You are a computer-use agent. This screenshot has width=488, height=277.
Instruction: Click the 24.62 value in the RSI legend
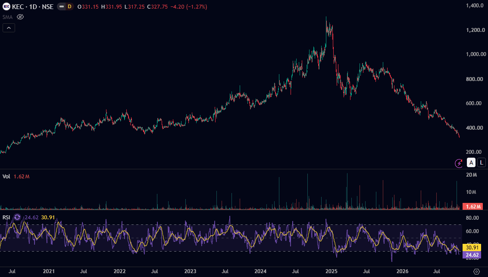(x=31, y=217)
